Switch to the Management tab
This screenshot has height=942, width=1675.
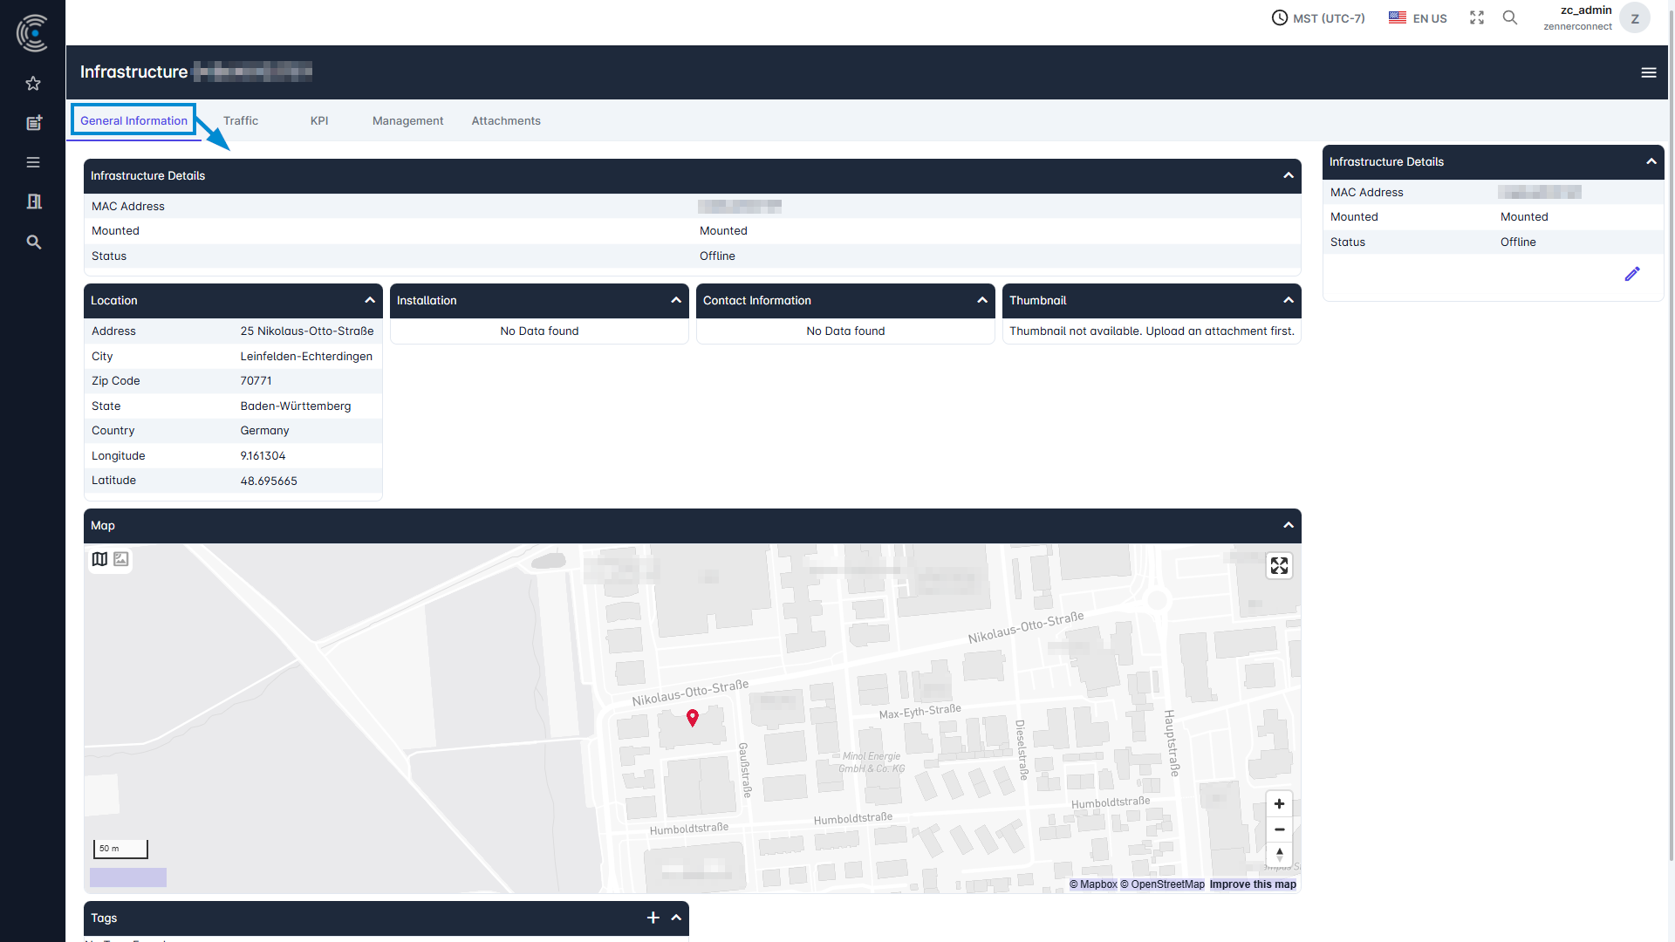tap(407, 120)
